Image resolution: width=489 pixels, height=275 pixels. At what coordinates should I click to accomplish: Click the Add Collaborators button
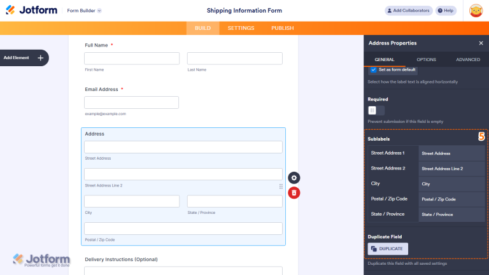[409, 11]
